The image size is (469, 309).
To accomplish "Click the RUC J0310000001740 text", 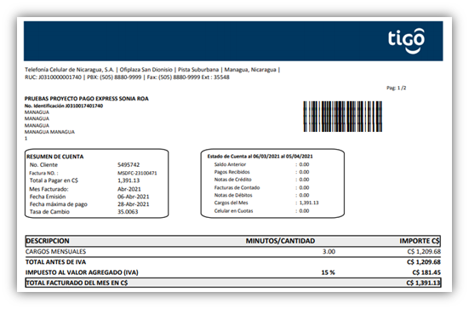I will pos(53,77).
